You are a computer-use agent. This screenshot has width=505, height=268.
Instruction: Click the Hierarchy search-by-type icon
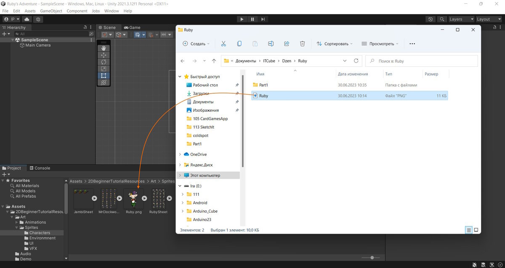(x=91, y=34)
